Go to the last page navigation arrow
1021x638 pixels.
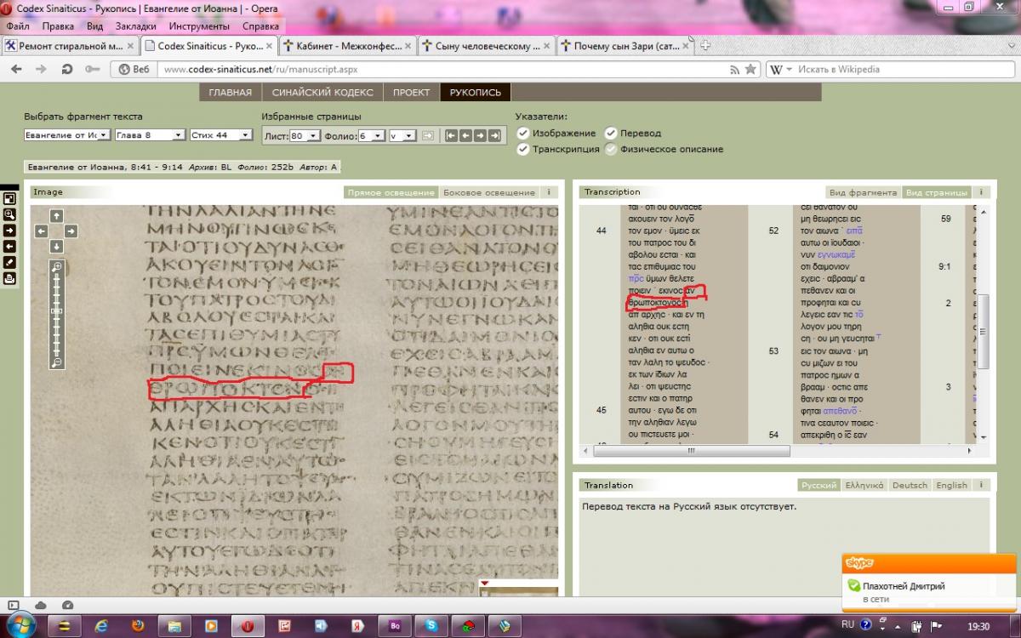point(493,135)
